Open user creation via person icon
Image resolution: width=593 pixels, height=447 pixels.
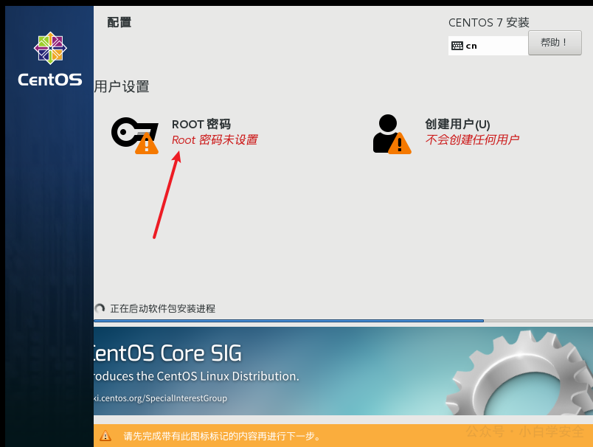pyautogui.click(x=392, y=134)
